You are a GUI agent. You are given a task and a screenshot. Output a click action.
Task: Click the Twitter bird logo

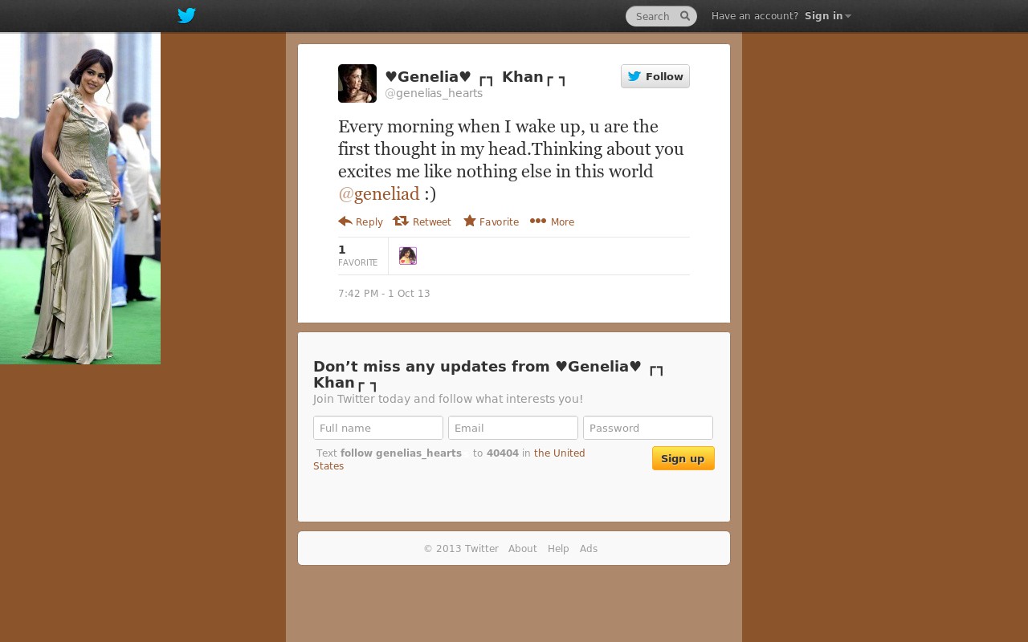pos(186,16)
